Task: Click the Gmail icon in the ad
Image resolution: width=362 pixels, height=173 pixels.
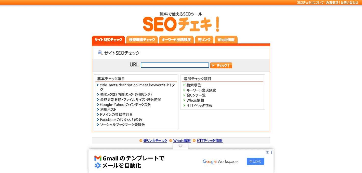Action: coord(98,158)
